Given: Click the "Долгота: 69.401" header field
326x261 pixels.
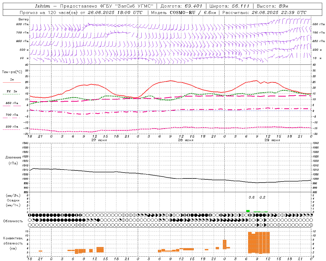Looking at the screenshot, I should coord(181,6).
